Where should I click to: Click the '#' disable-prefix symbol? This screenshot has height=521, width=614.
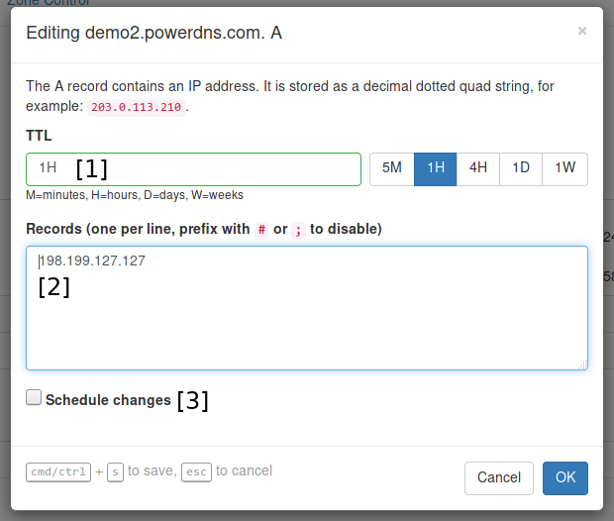261,230
